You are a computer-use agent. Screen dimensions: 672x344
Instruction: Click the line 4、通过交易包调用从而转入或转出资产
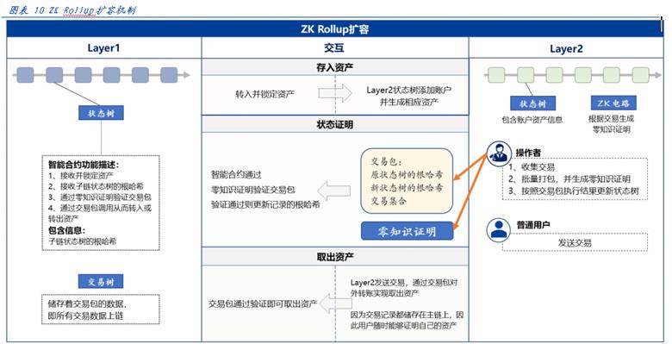[x=99, y=213]
